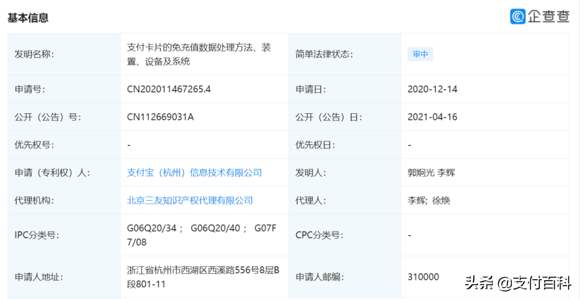The width and height of the screenshot is (580, 299).
Task: Click the 审中 legal status tag
Action: point(420,54)
